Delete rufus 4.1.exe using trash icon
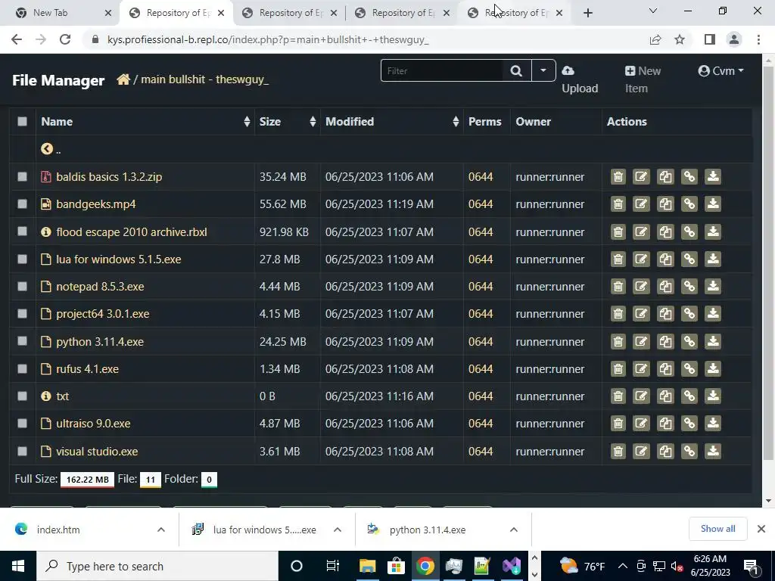This screenshot has width=775, height=581. [618, 368]
